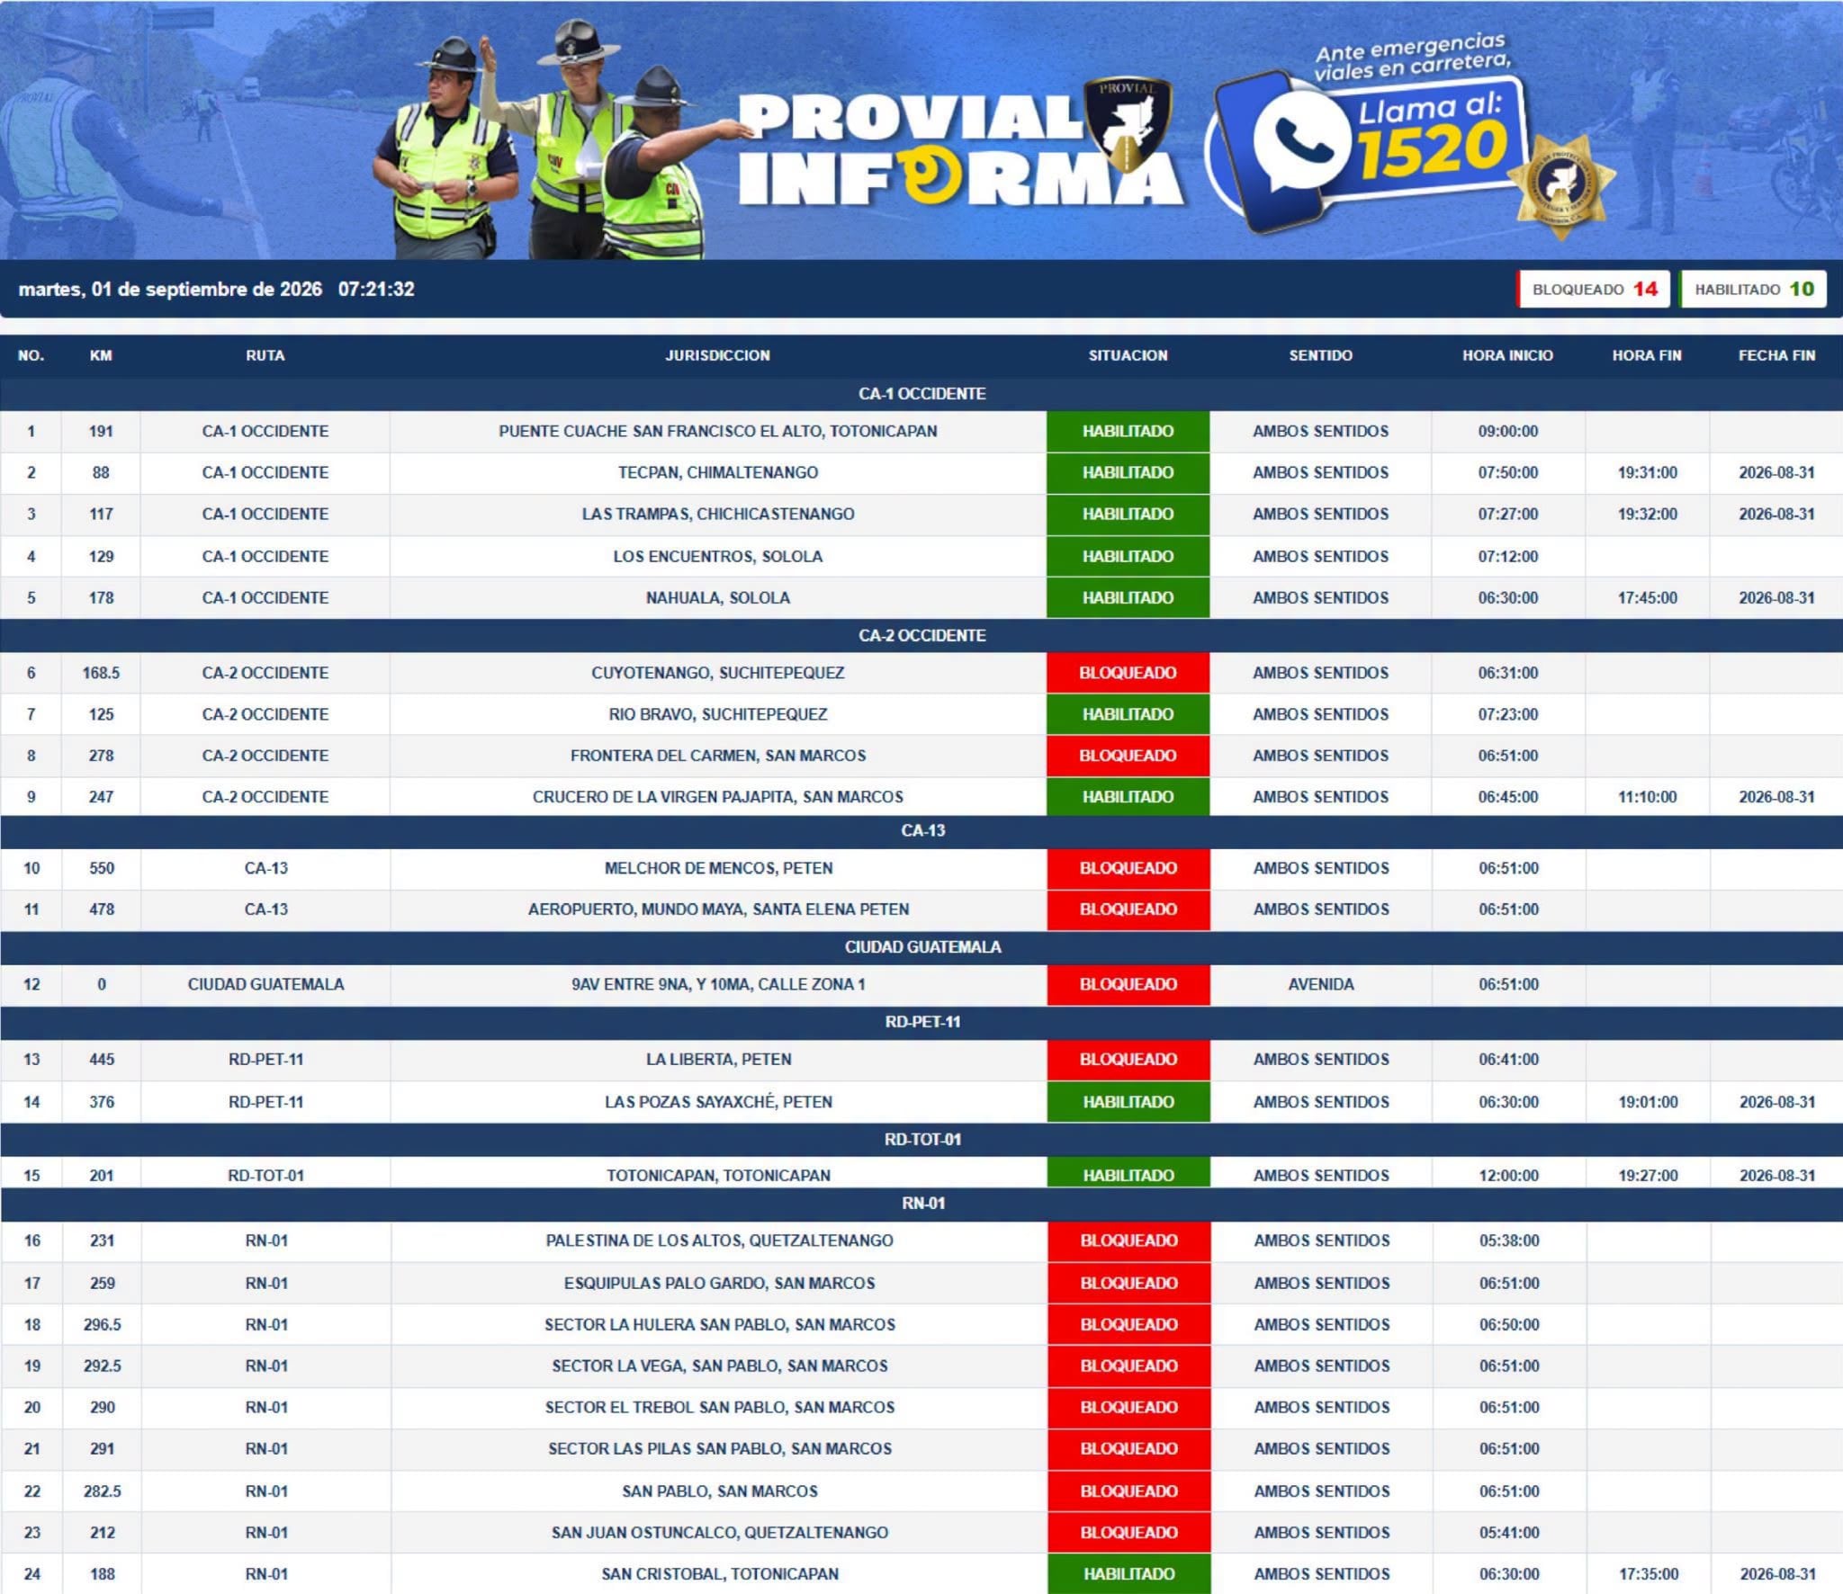Select the CA-2 OCCIDENTE section header

pos(921,636)
